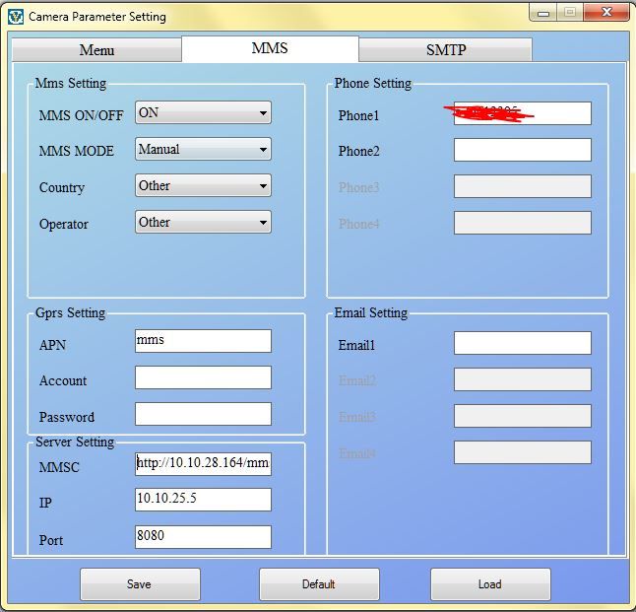Click the Operator label
Viewport: 636px width, 612px height.
click(64, 224)
